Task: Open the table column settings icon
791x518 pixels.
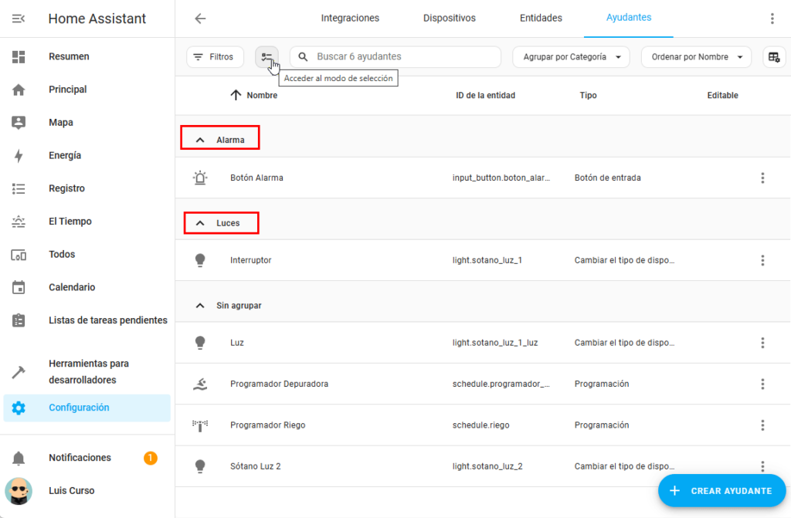Action: [x=773, y=57]
